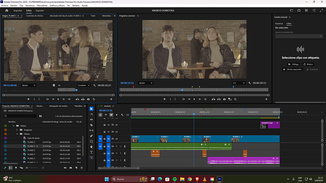Screen dimensions: 326x183
Task: Switch to the Efectos panel tab
Action: (x=39, y=106)
